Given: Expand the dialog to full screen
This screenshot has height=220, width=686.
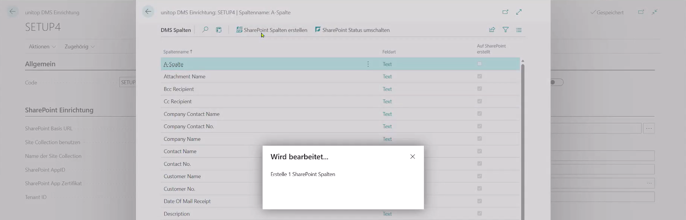Looking at the screenshot, I should click(519, 12).
